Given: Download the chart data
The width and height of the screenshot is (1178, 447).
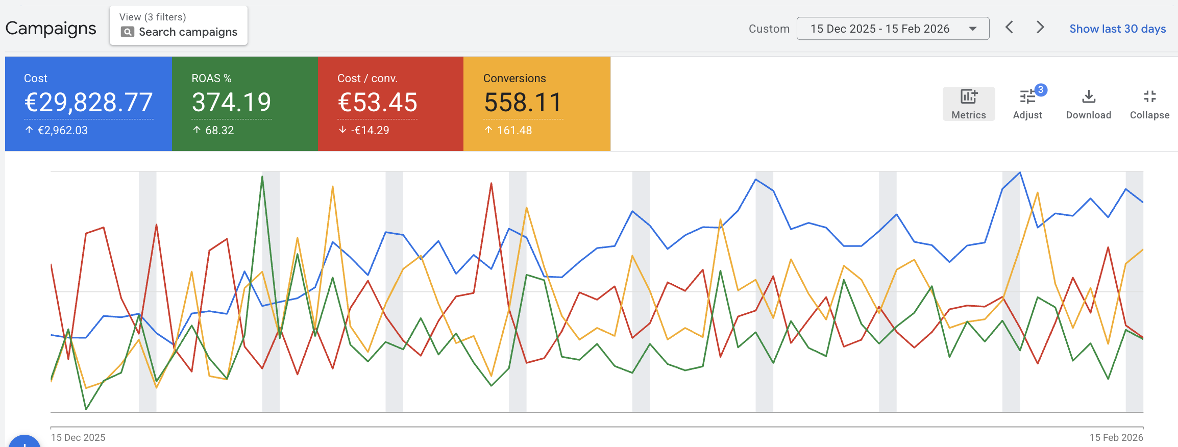Looking at the screenshot, I should (x=1088, y=104).
